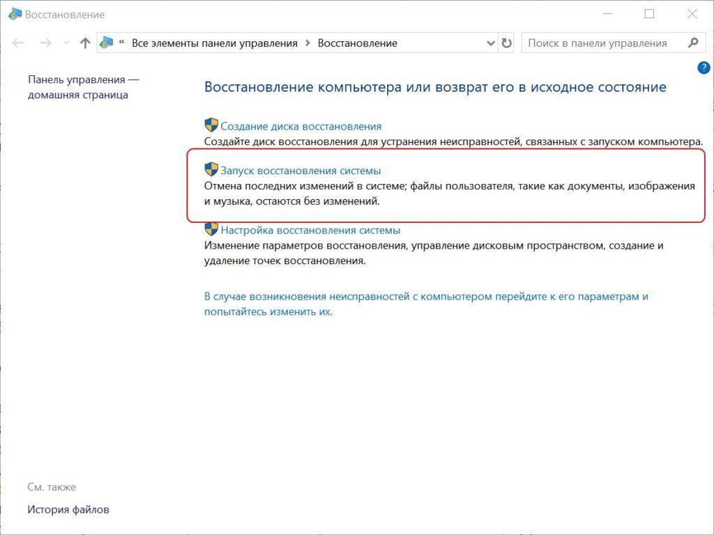Open the address bar history dropdown
Viewport: 714px width, 535px height.
[490, 43]
